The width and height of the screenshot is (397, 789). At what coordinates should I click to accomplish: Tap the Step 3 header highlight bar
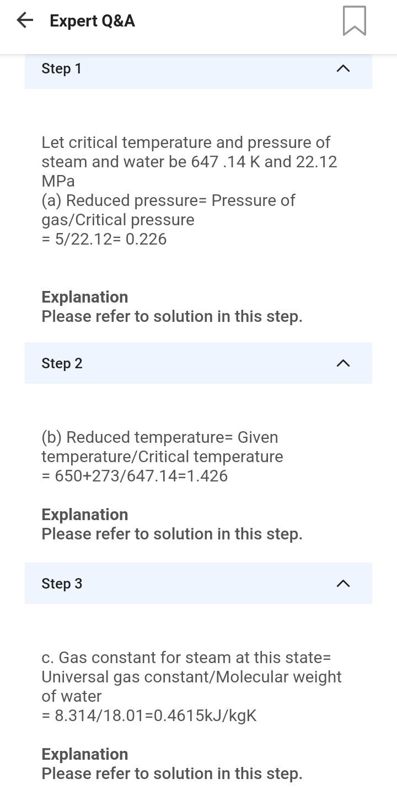coord(198,584)
